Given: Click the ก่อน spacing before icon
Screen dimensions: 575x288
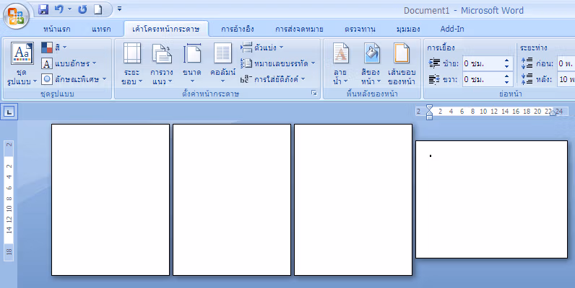Looking at the screenshot, I should click(527, 63).
